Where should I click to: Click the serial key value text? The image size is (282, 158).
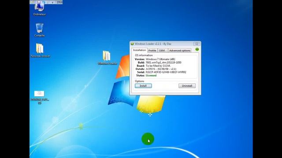[x=166, y=72]
